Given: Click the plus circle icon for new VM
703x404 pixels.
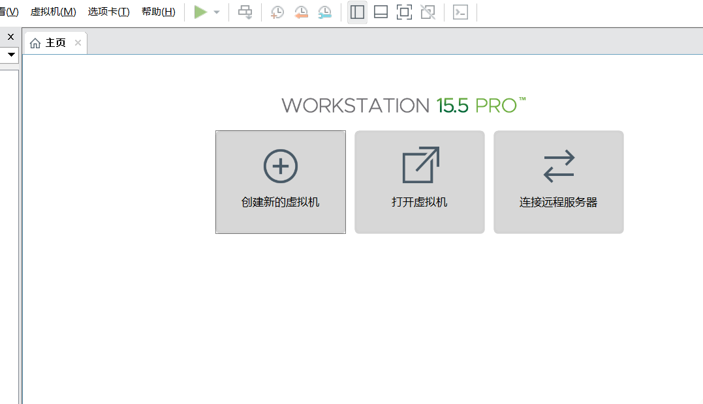Looking at the screenshot, I should click(x=281, y=166).
